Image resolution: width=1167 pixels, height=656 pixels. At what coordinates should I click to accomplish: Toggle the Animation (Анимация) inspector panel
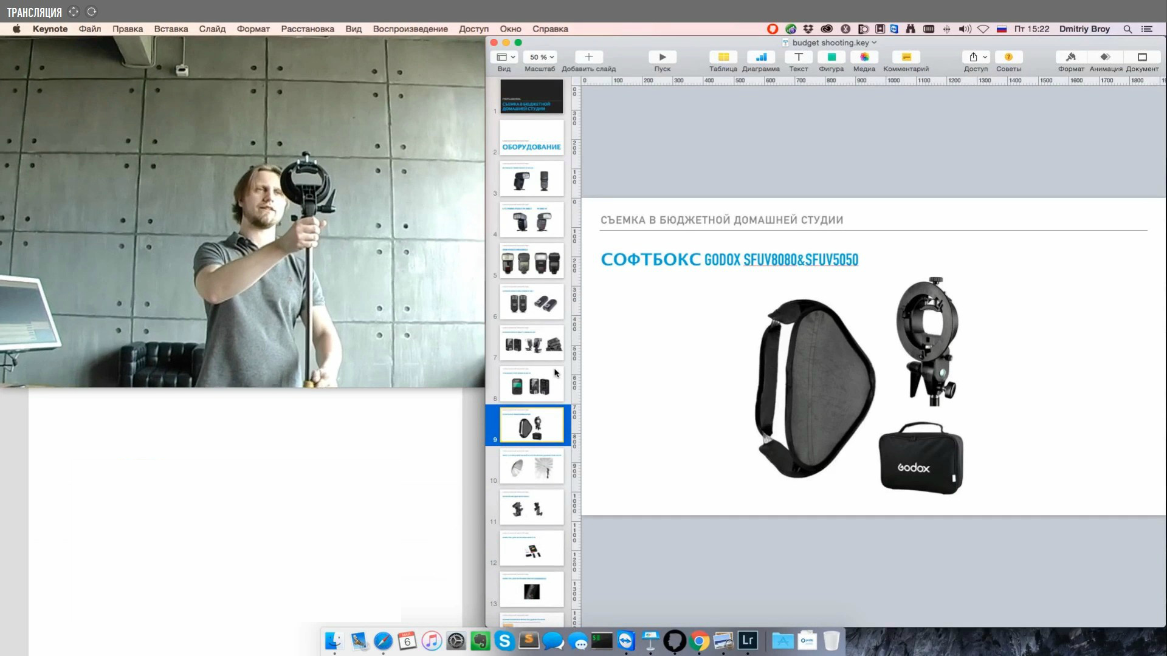click(x=1105, y=57)
